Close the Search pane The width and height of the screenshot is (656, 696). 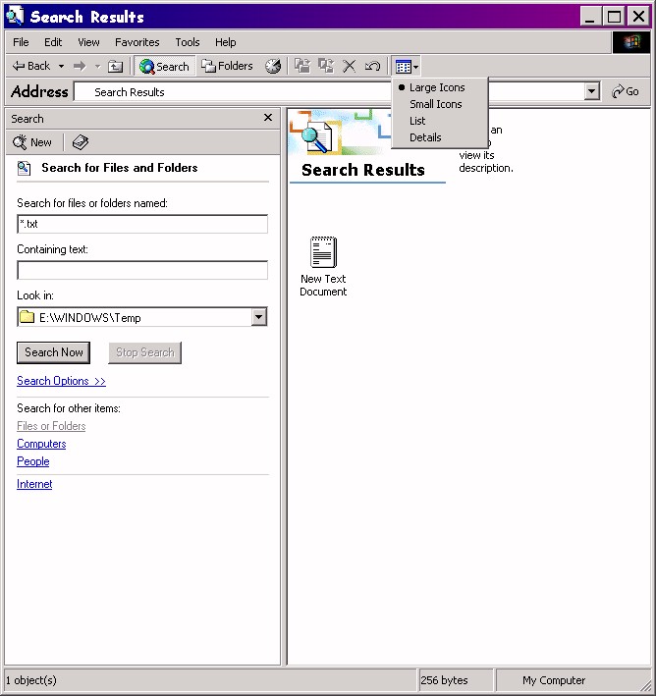click(x=268, y=118)
